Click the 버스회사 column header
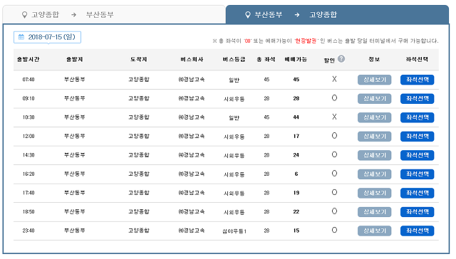 pyautogui.click(x=192, y=60)
